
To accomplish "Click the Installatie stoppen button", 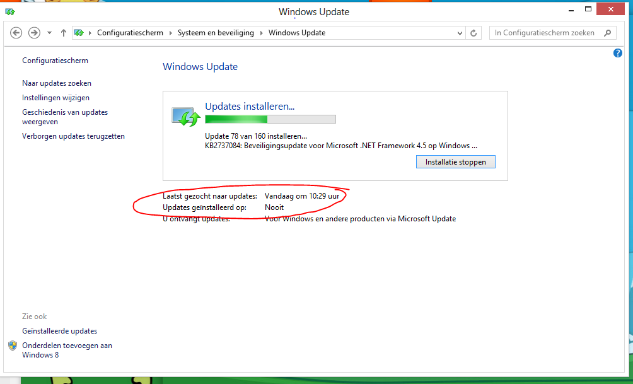I will 456,162.
